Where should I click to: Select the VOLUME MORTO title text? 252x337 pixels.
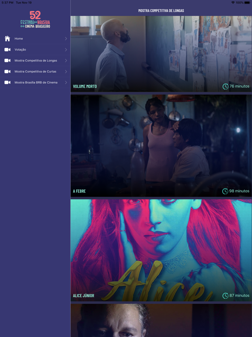tap(85, 86)
